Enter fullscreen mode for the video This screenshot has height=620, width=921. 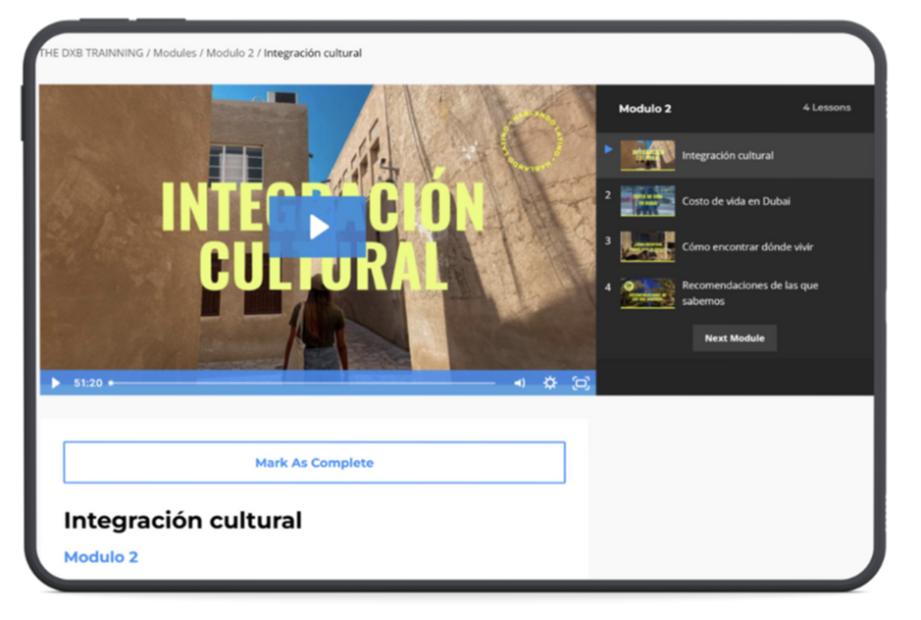(581, 383)
